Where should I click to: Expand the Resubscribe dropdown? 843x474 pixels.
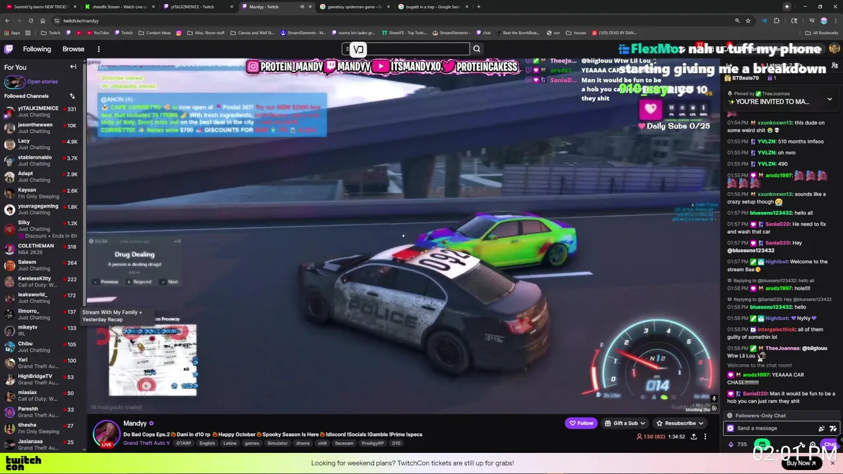pyautogui.click(x=680, y=423)
